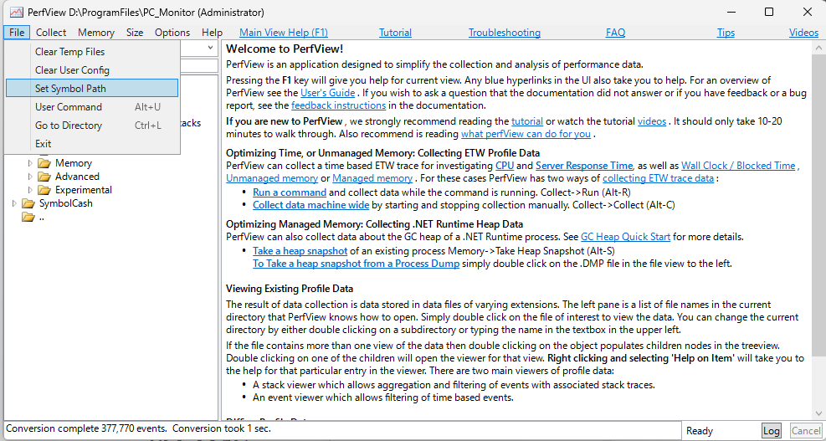Open Wall Clock / Blocked Time link

point(738,166)
